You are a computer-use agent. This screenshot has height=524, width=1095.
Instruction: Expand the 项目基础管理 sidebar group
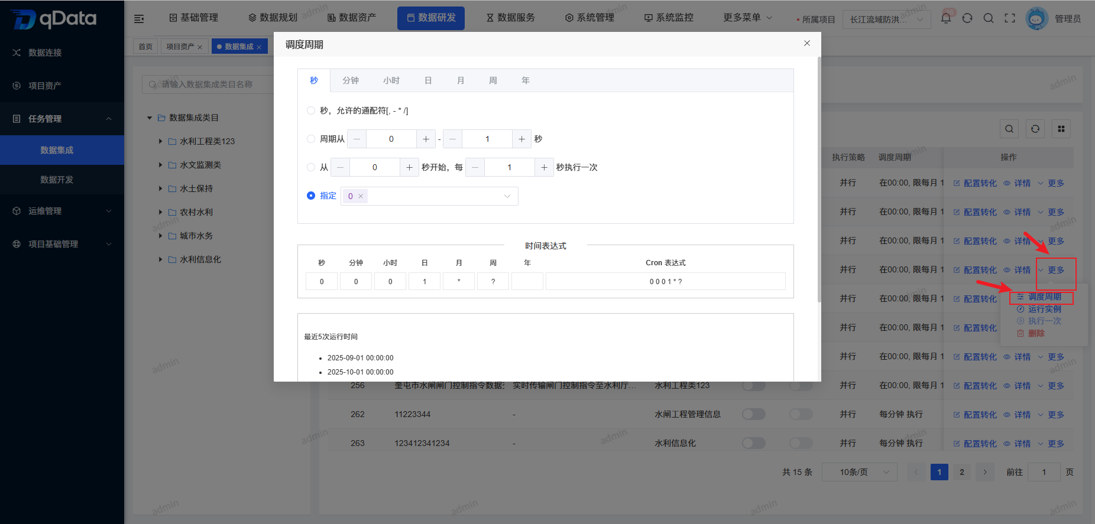point(62,244)
